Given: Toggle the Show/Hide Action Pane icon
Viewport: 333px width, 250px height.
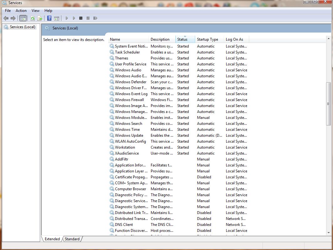Looking at the screenshot, I should coord(57,18).
